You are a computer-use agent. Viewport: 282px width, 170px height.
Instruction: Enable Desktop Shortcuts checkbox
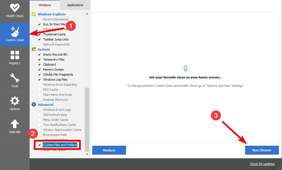(39, 100)
